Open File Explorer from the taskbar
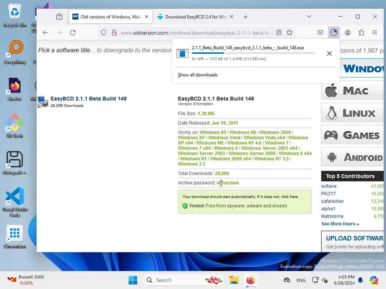The width and height of the screenshot is (386, 289). click(x=234, y=280)
